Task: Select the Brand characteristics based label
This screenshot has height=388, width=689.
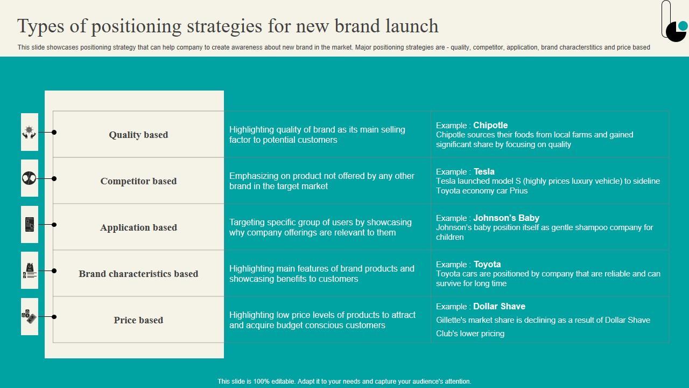Action: 138,274
